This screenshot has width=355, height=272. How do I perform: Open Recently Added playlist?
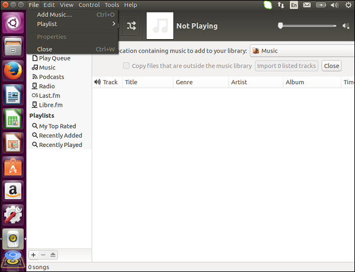(59, 135)
